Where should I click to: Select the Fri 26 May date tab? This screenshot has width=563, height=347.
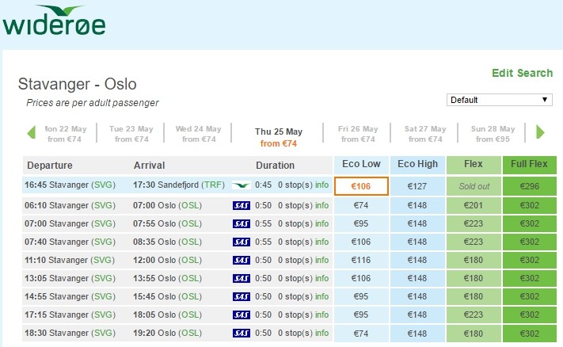358,134
